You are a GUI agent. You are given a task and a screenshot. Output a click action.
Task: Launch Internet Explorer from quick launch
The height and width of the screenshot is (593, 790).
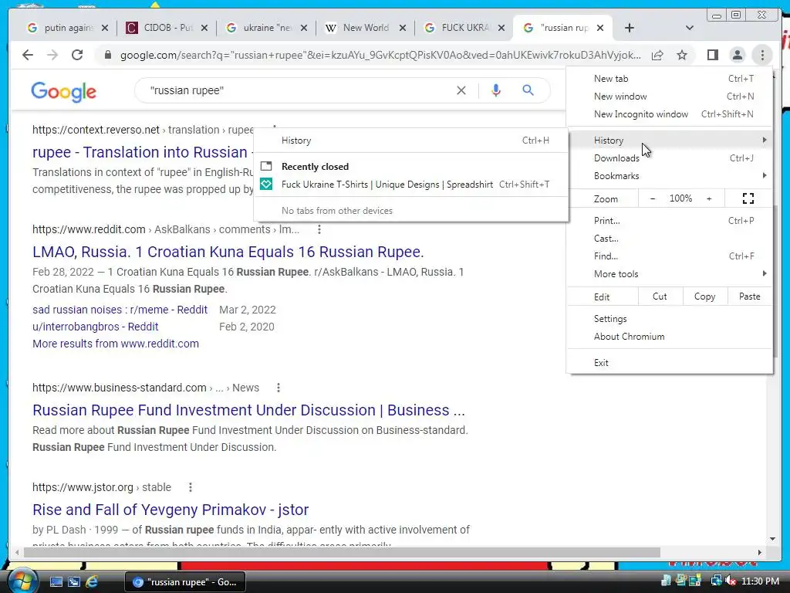click(x=92, y=581)
